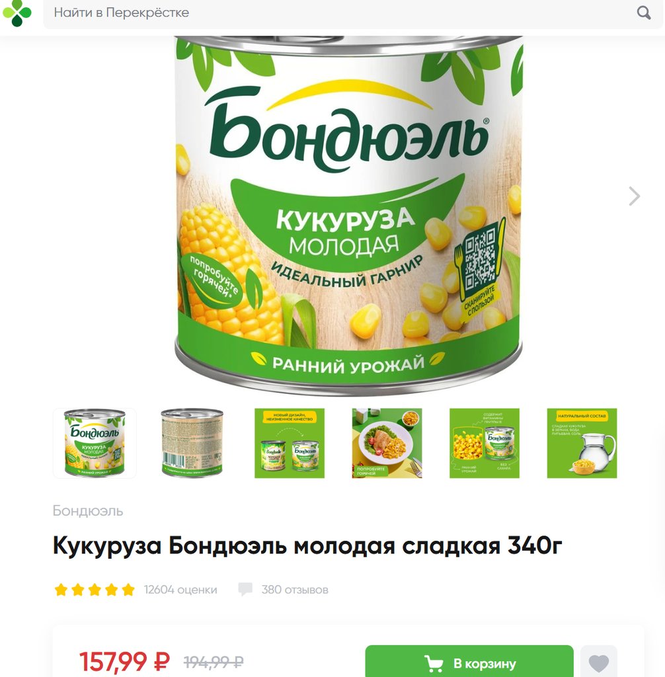
Task: Click the product title 'Кукуруза Бондюэль молодая сладкая'
Action: (276, 545)
